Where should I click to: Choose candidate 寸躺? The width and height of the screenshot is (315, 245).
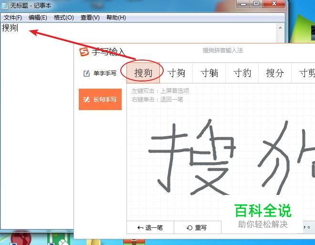pos(209,73)
